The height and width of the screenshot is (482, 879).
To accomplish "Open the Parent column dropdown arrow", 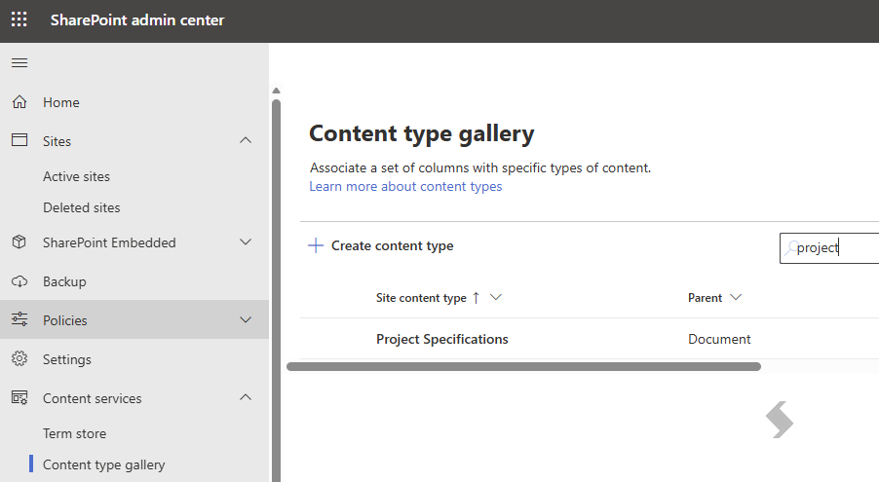I will 736,297.
